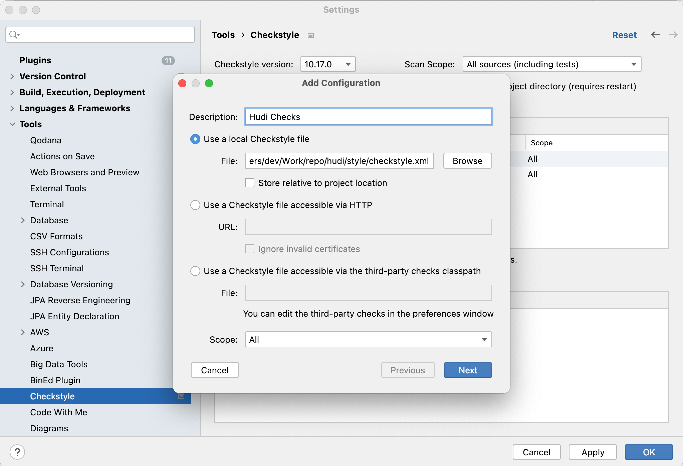This screenshot has width=683, height=466.
Task: Open the Scan Scope dropdown
Action: coord(551,64)
